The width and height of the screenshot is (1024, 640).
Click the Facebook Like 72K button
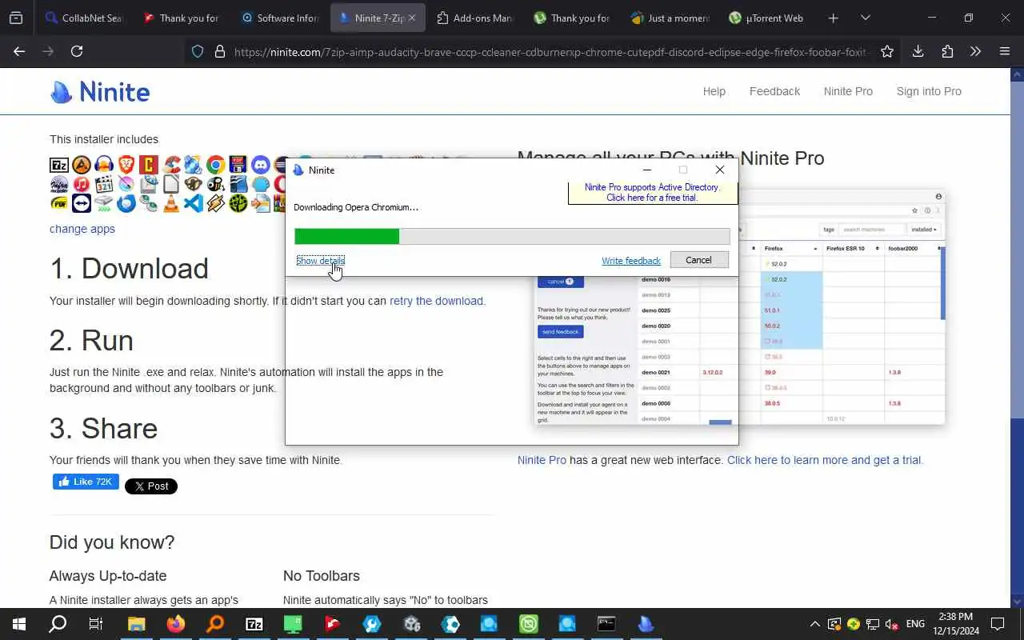(86, 482)
